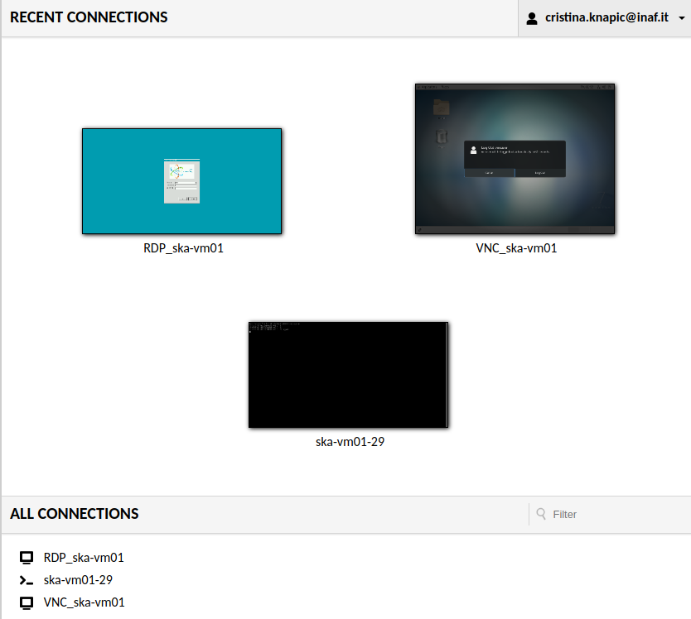Click the monitor icon for RDP_ska-vm01

pyautogui.click(x=27, y=558)
